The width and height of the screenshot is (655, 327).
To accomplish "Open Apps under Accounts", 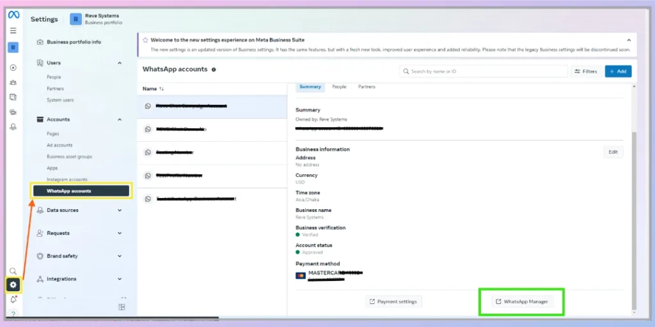I will pyautogui.click(x=52, y=168).
